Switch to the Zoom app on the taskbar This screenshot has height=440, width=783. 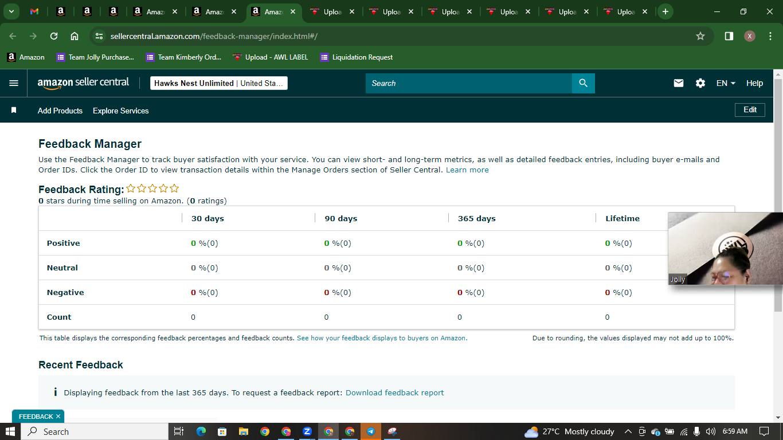307,431
